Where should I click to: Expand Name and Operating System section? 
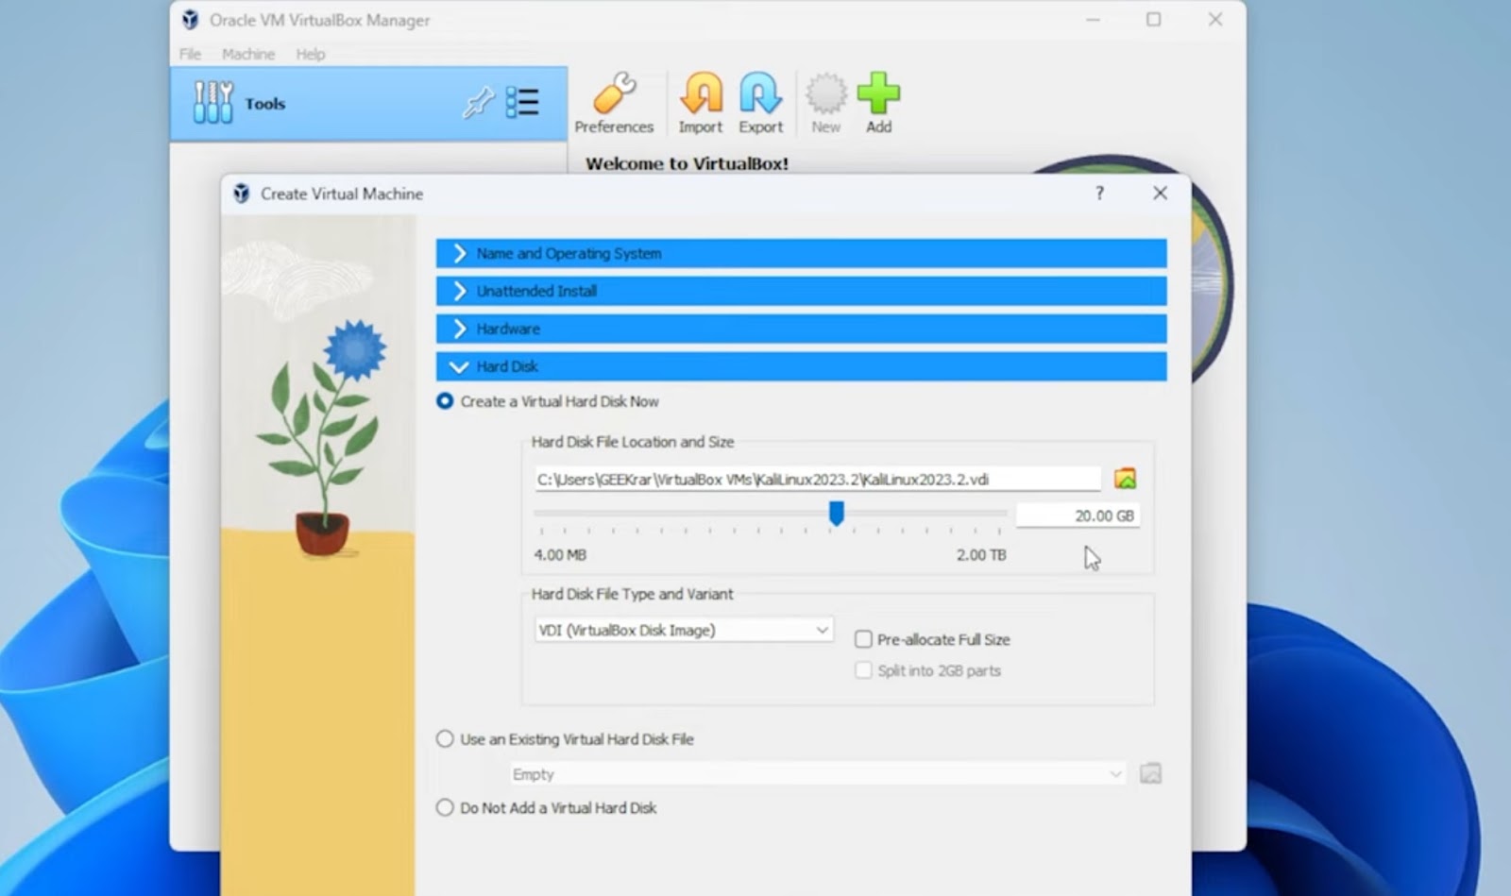(x=801, y=253)
